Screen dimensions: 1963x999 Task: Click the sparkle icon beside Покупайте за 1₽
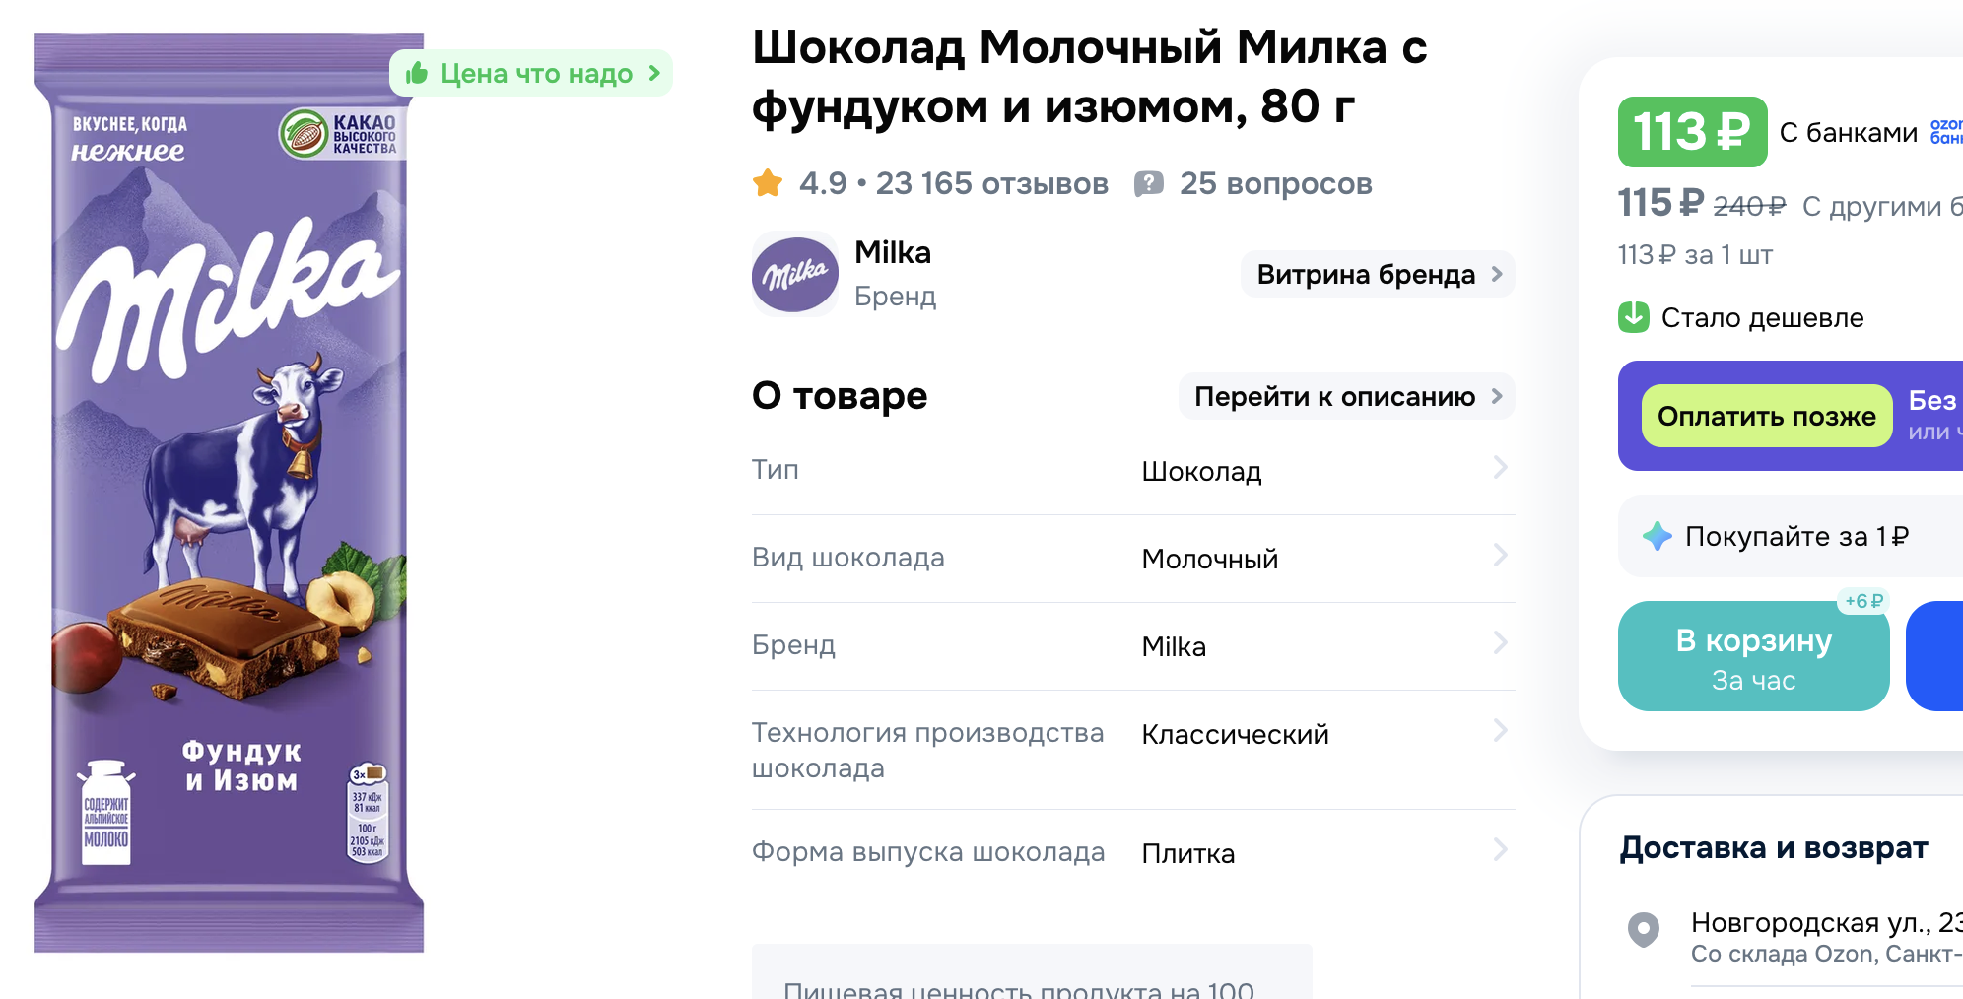pos(1658,536)
